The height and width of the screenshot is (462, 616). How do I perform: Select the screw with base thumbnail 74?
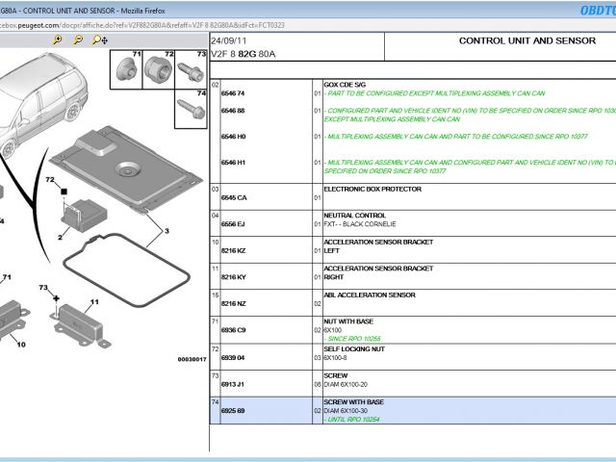click(190, 107)
